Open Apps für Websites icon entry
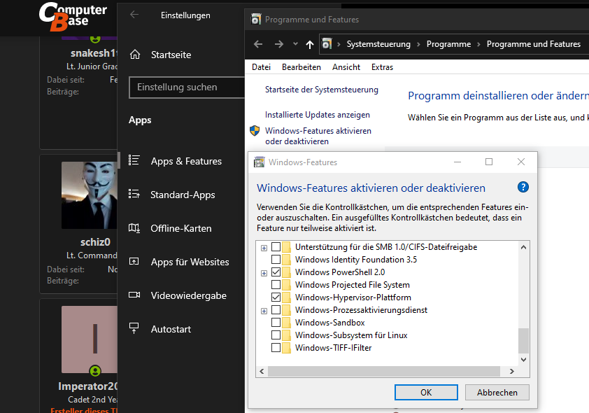Image resolution: width=589 pixels, height=413 pixels. point(134,261)
